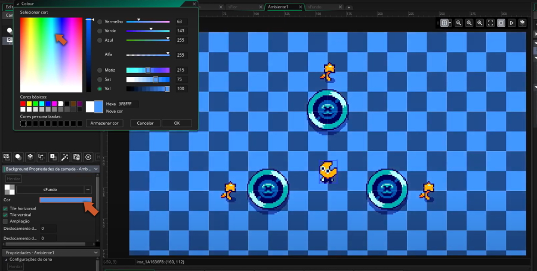Create a new instance layer

click(x=18, y=157)
